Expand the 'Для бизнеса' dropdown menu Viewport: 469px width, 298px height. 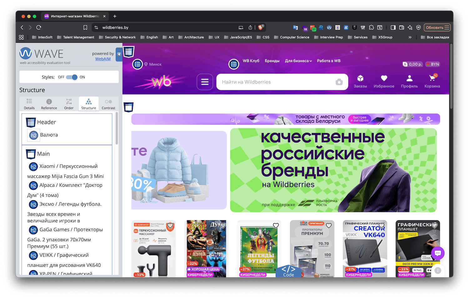point(298,61)
